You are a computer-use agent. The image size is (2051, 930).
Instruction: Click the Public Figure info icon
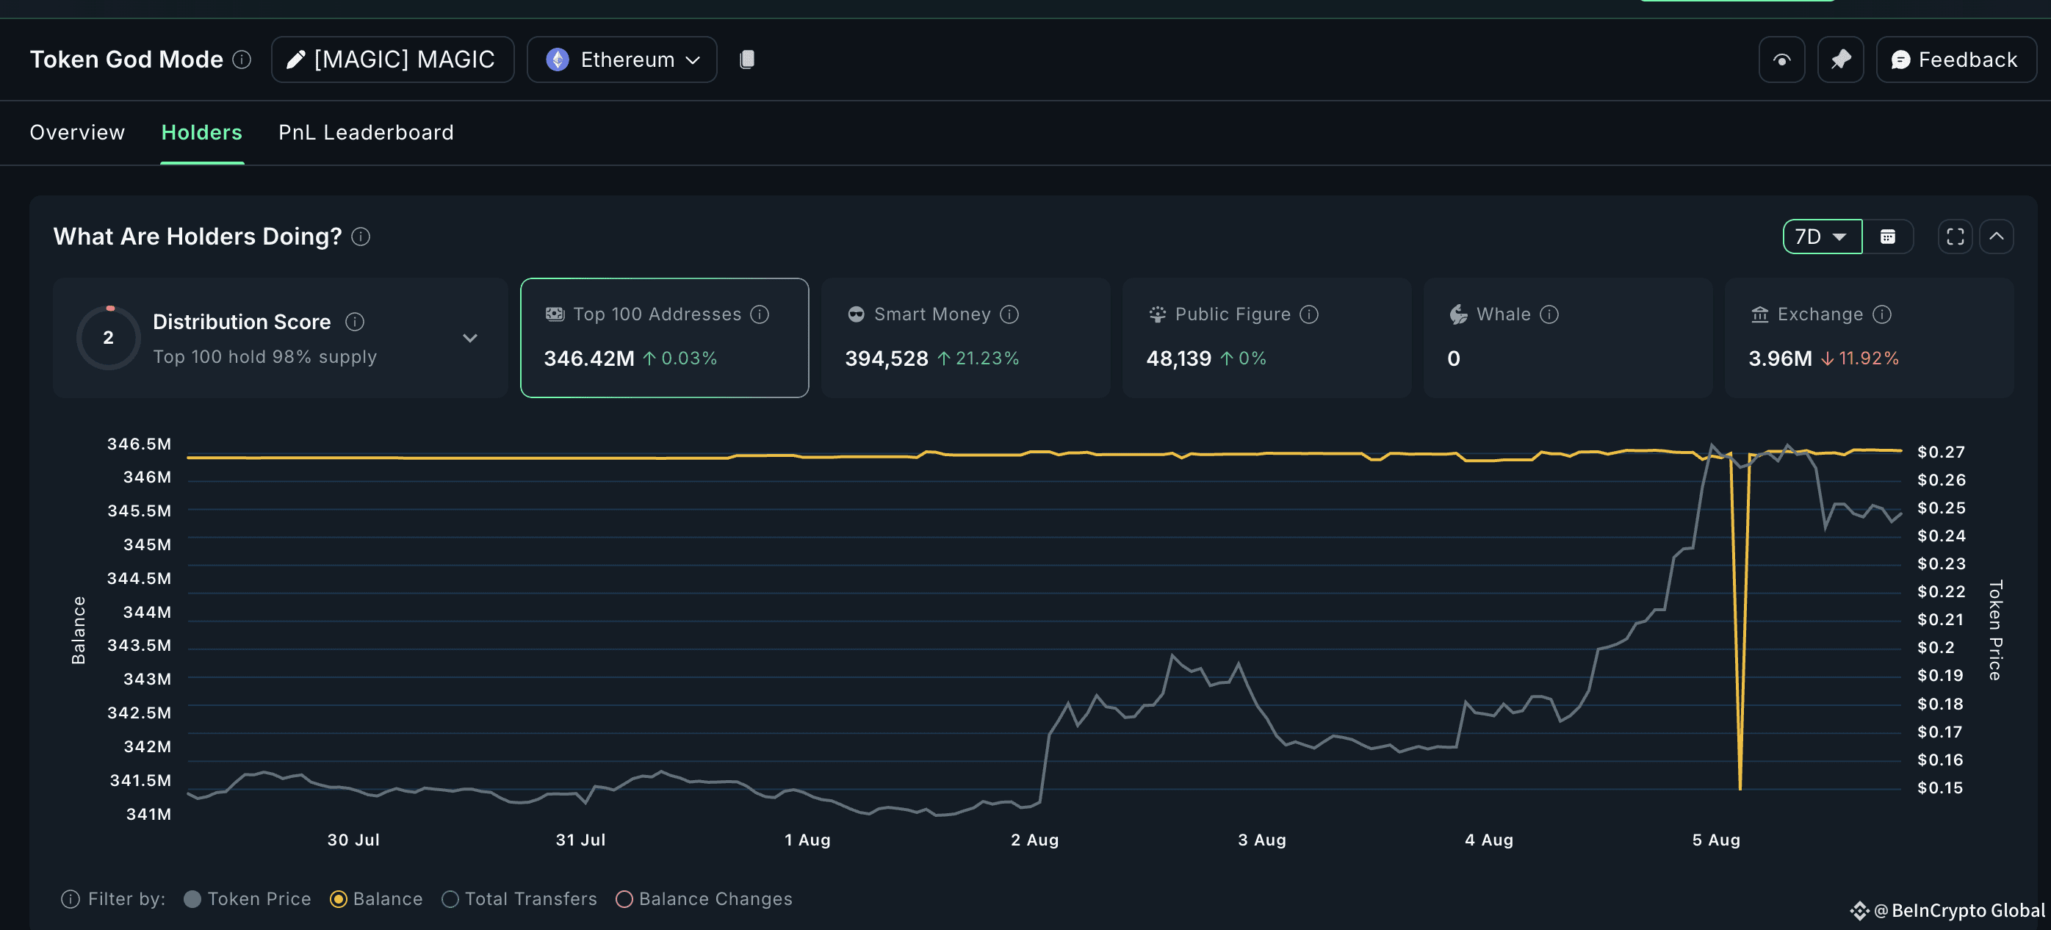click(1310, 314)
